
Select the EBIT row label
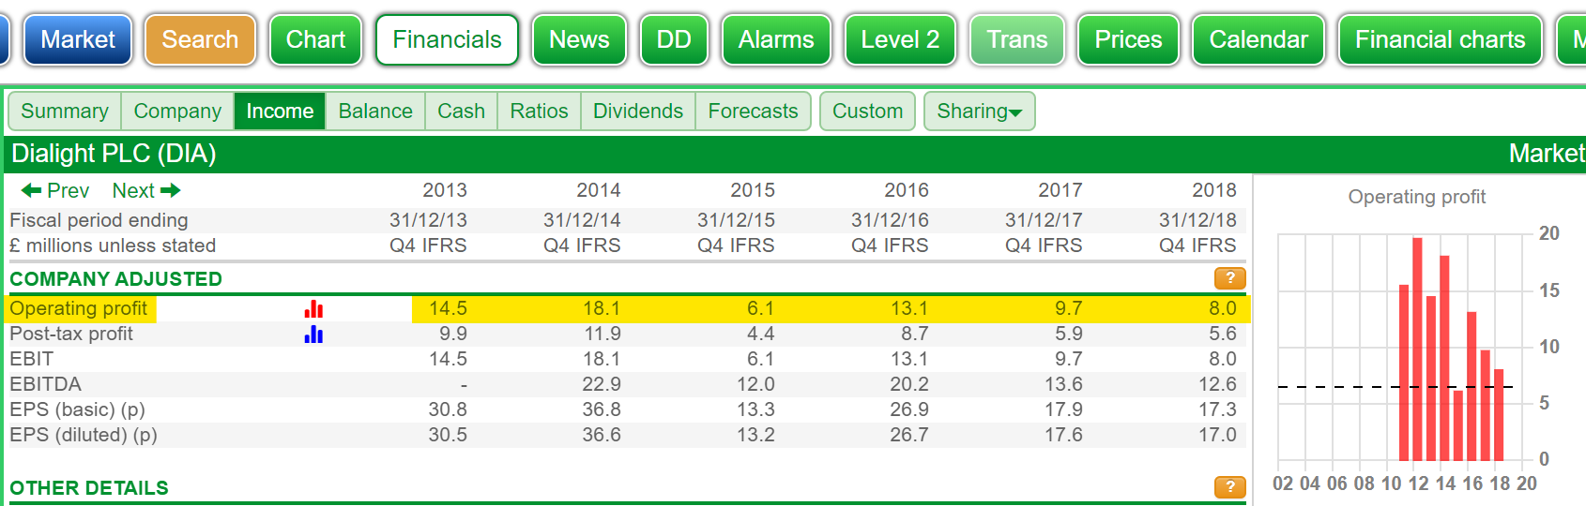32,359
